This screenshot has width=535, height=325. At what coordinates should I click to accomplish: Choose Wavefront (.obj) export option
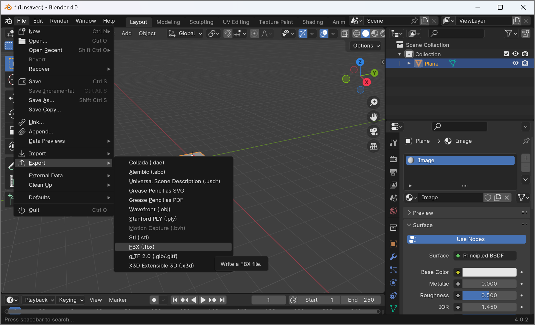tap(173, 209)
